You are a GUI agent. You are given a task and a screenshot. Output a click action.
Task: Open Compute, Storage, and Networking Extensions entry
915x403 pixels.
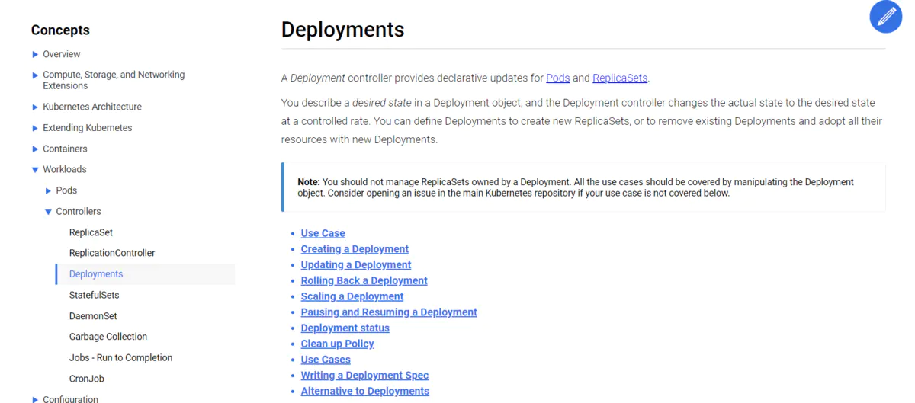click(x=114, y=80)
